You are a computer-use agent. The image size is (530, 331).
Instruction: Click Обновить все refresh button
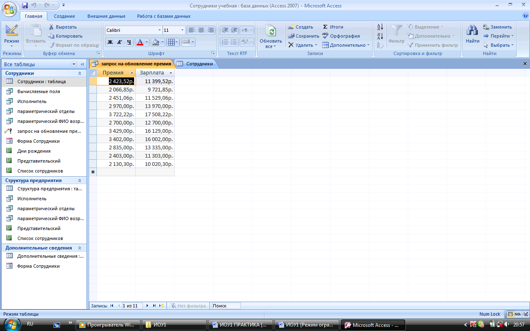tap(271, 36)
